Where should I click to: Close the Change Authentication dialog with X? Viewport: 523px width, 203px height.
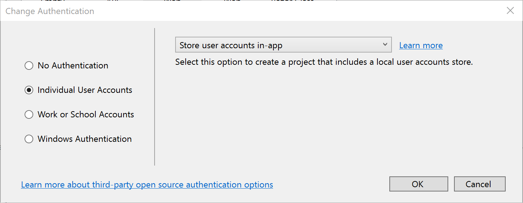(x=510, y=11)
